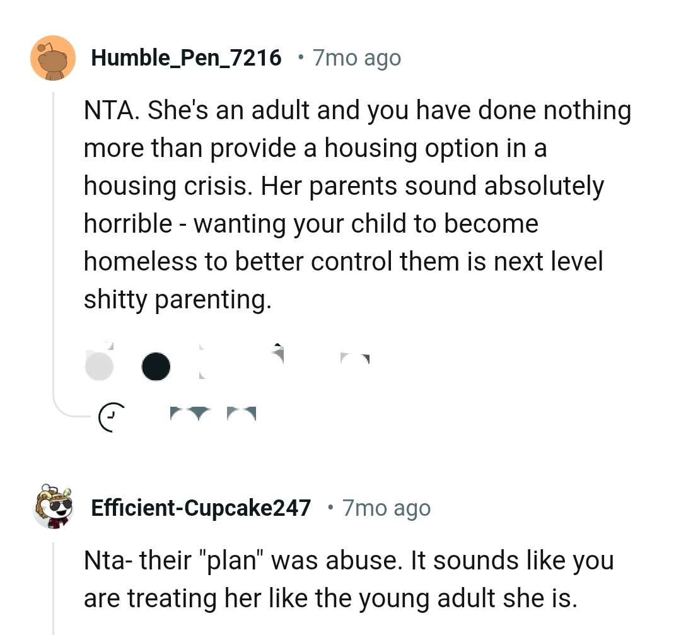Viewport: 681px width, 635px height.
Task: Click the light gray reaction badge under the comment
Action: click(x=99, y=366)
